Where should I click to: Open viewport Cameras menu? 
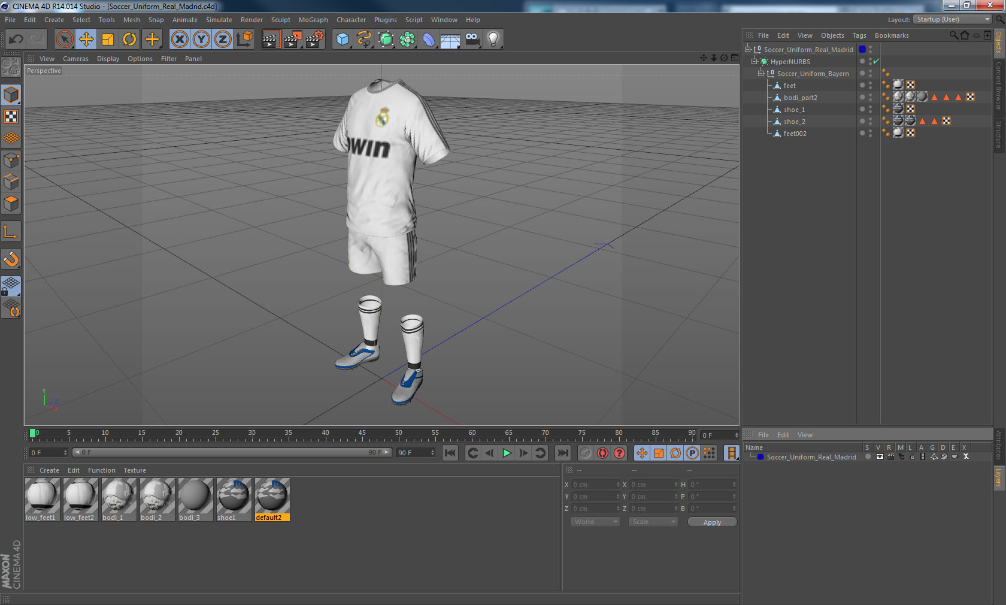(x=75, y=59)
